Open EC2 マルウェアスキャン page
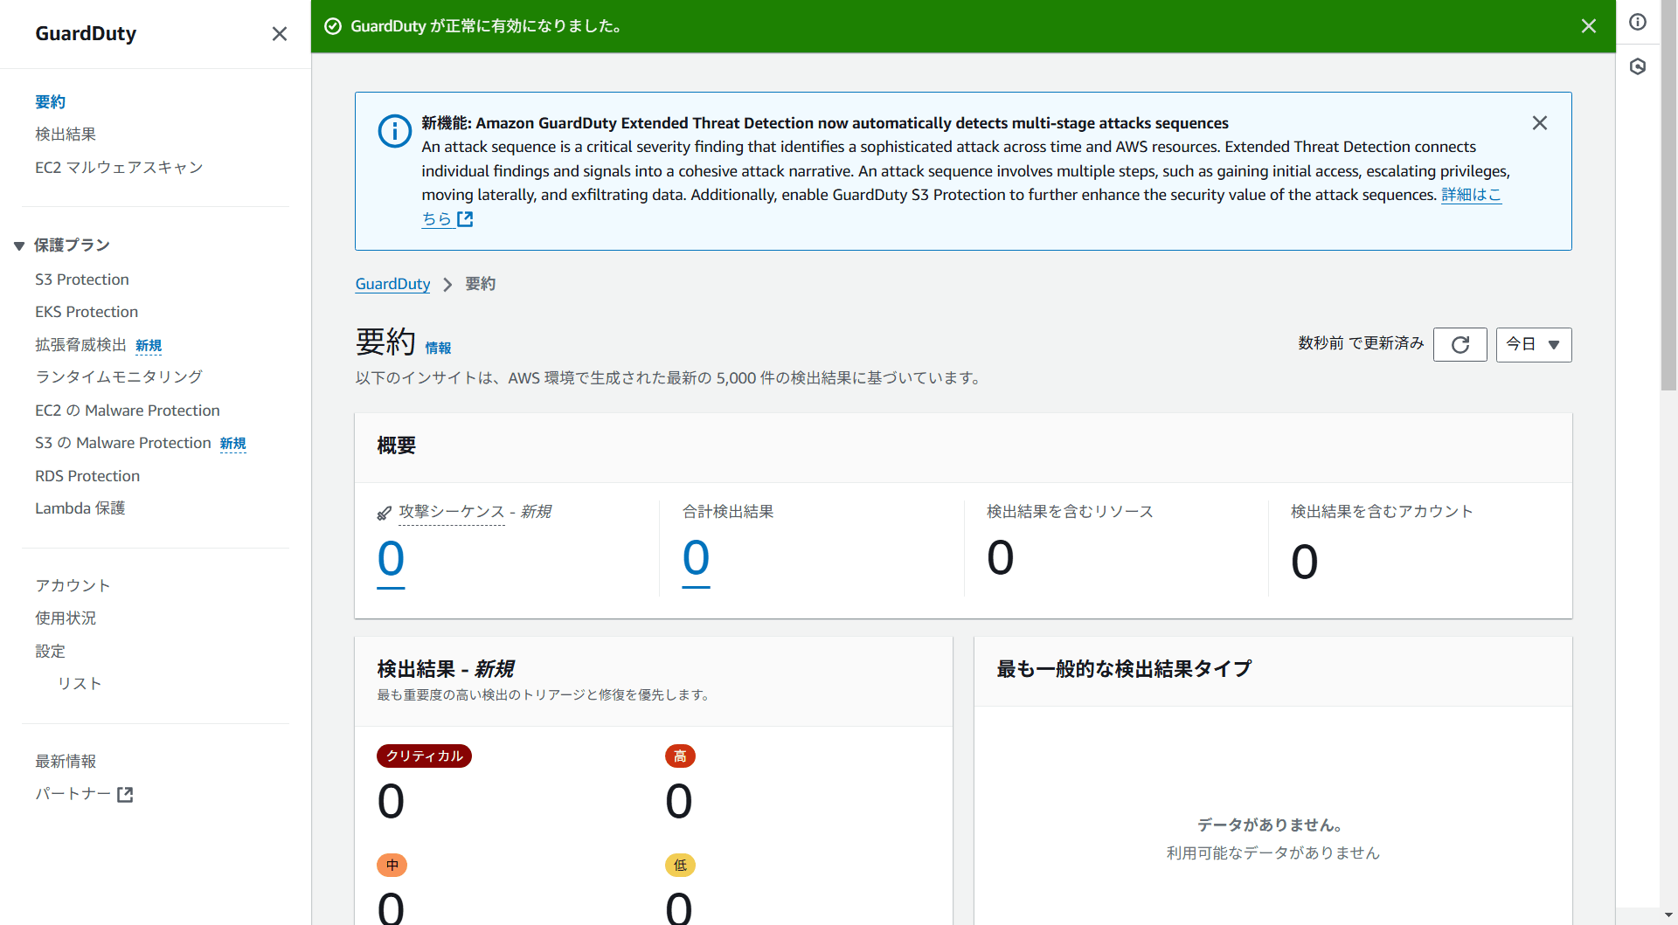1678x925 pixels. [x=119, y=168]
